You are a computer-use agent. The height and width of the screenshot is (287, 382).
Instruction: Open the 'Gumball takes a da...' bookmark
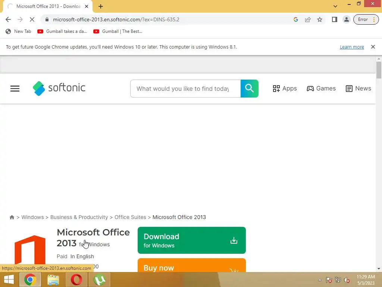coord(62,31)
